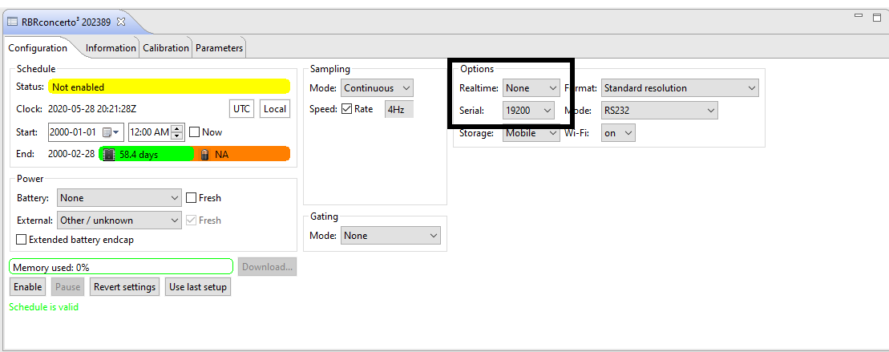Click the memory chip icon in End bar
Image resolution: width=889 pixels, height=352 pixels.
(x=109, y=154)
